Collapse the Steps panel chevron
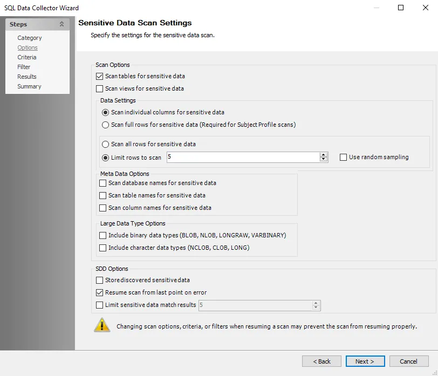This screenshot has height=376, width=438. [x=61, y=24]
